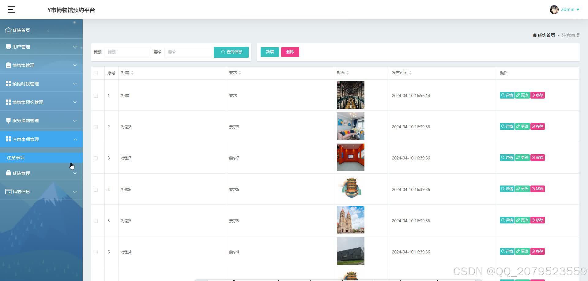Click 移除 for row 标题7
The height and width of the screenshot is (281, 588).
537,158
